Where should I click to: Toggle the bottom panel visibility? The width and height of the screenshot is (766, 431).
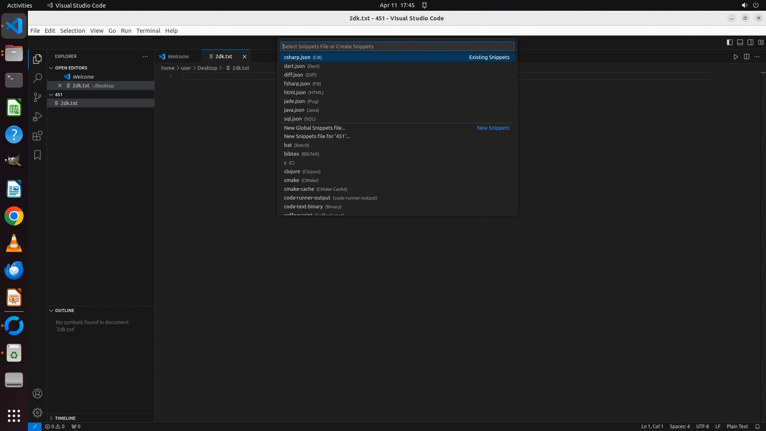(x=740, y=42)
